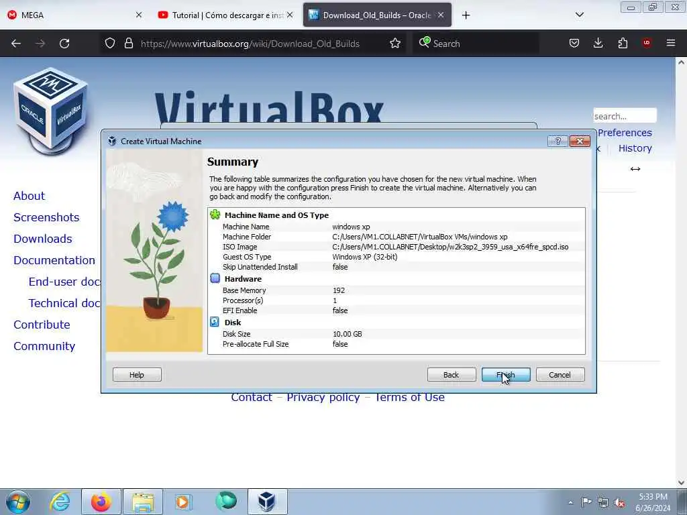Viewport: 687px width, 515px height.
Task: Cancel the Create Virtual Machine wizard
Action: (560, 375)
